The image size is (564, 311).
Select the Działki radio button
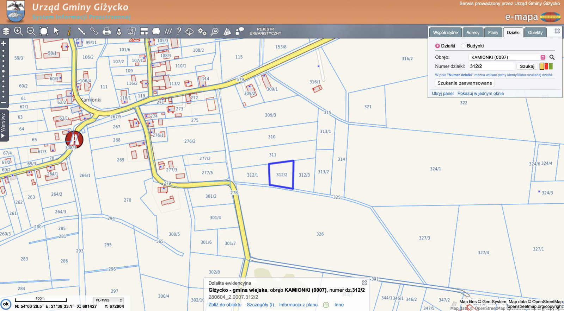point(437,46)
